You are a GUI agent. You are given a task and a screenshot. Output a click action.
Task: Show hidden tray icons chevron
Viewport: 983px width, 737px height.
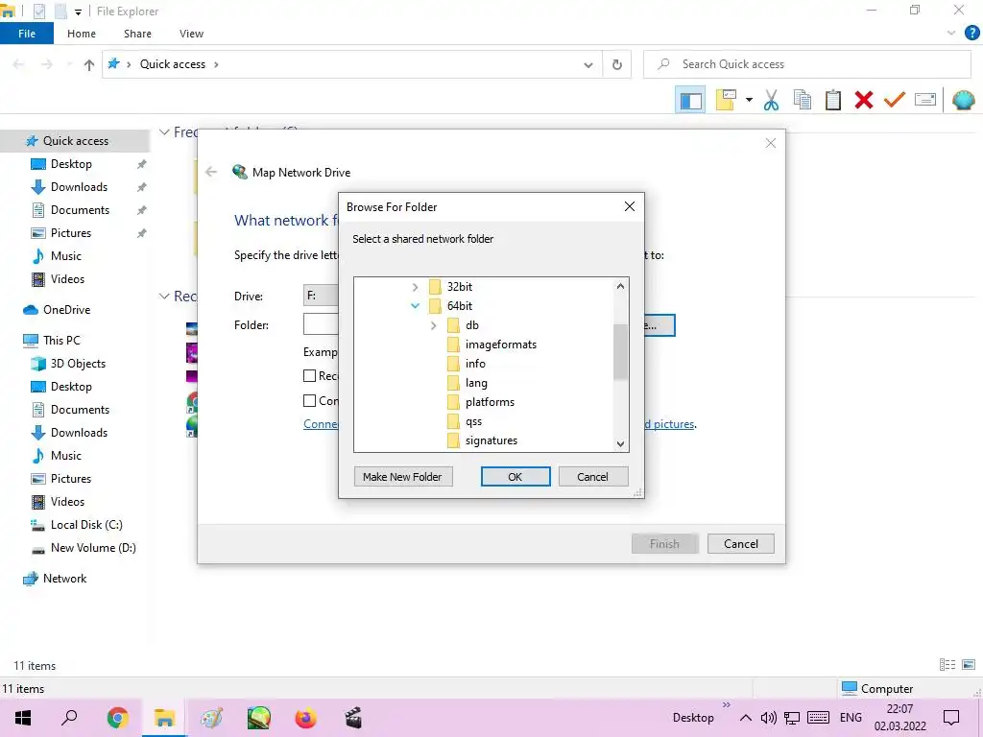[745, 718]
